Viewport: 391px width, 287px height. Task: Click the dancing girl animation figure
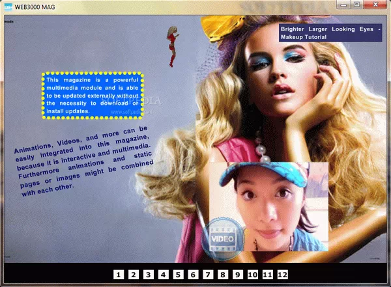pos(173,44)
